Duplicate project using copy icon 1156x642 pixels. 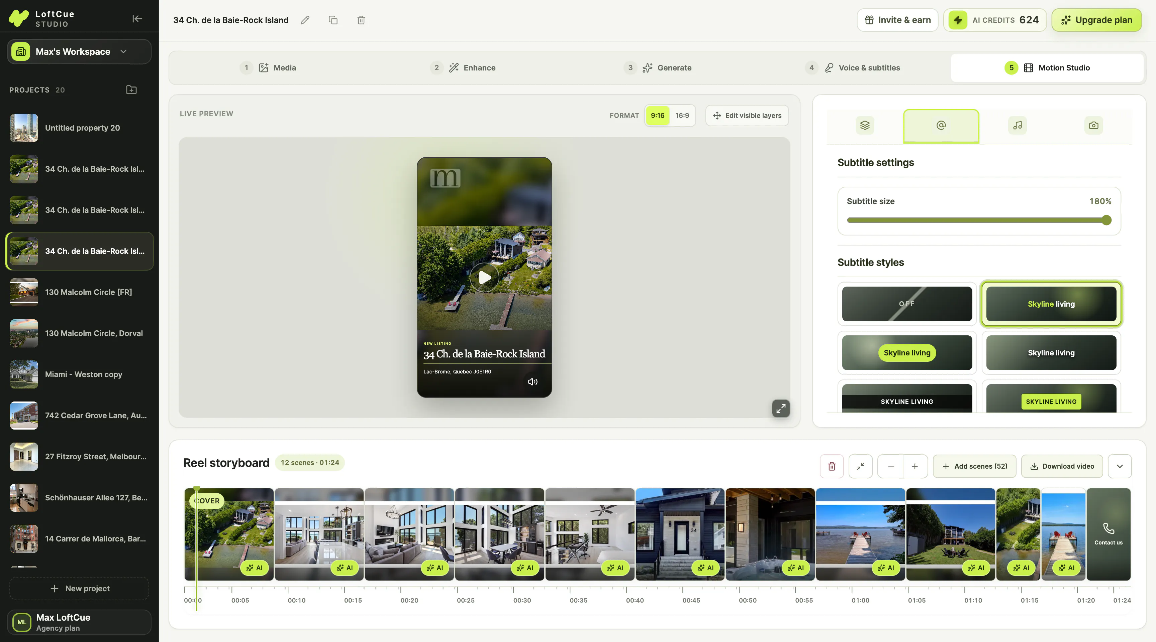[x=333, y=20]
